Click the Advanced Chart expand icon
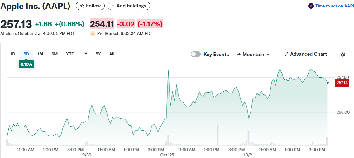The image size is (354, 158). 286,54
